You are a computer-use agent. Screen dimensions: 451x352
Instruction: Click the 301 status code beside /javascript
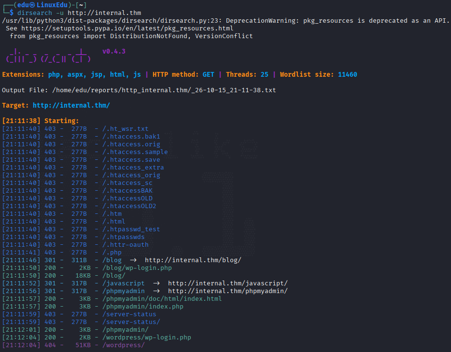(50, 283)
